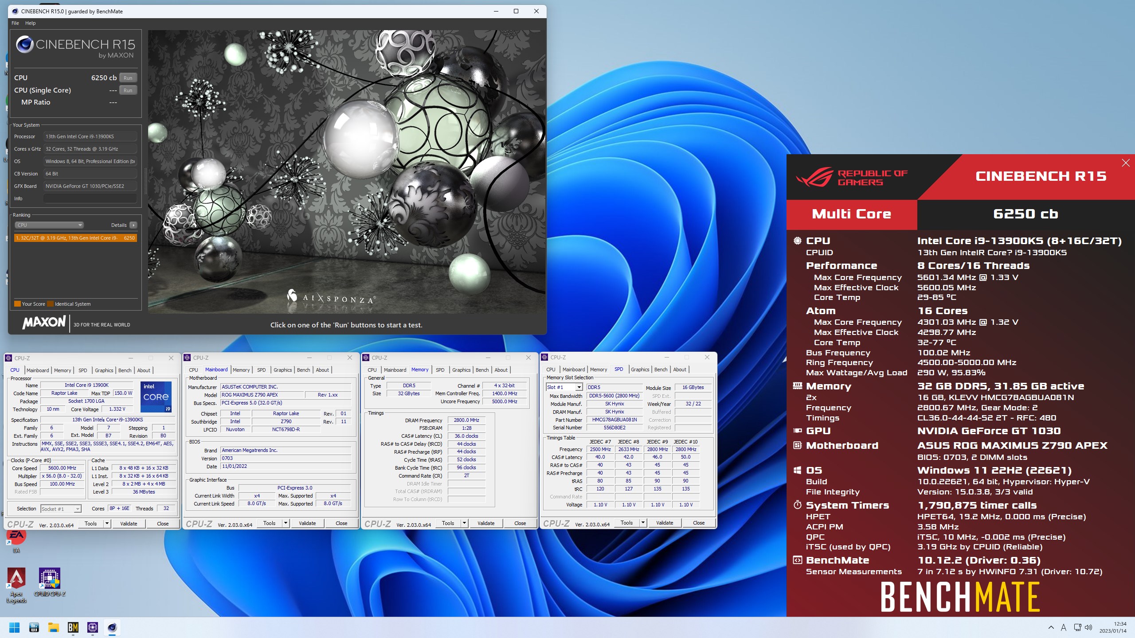Click Validate in first CPU-Z window

point(129,524)
